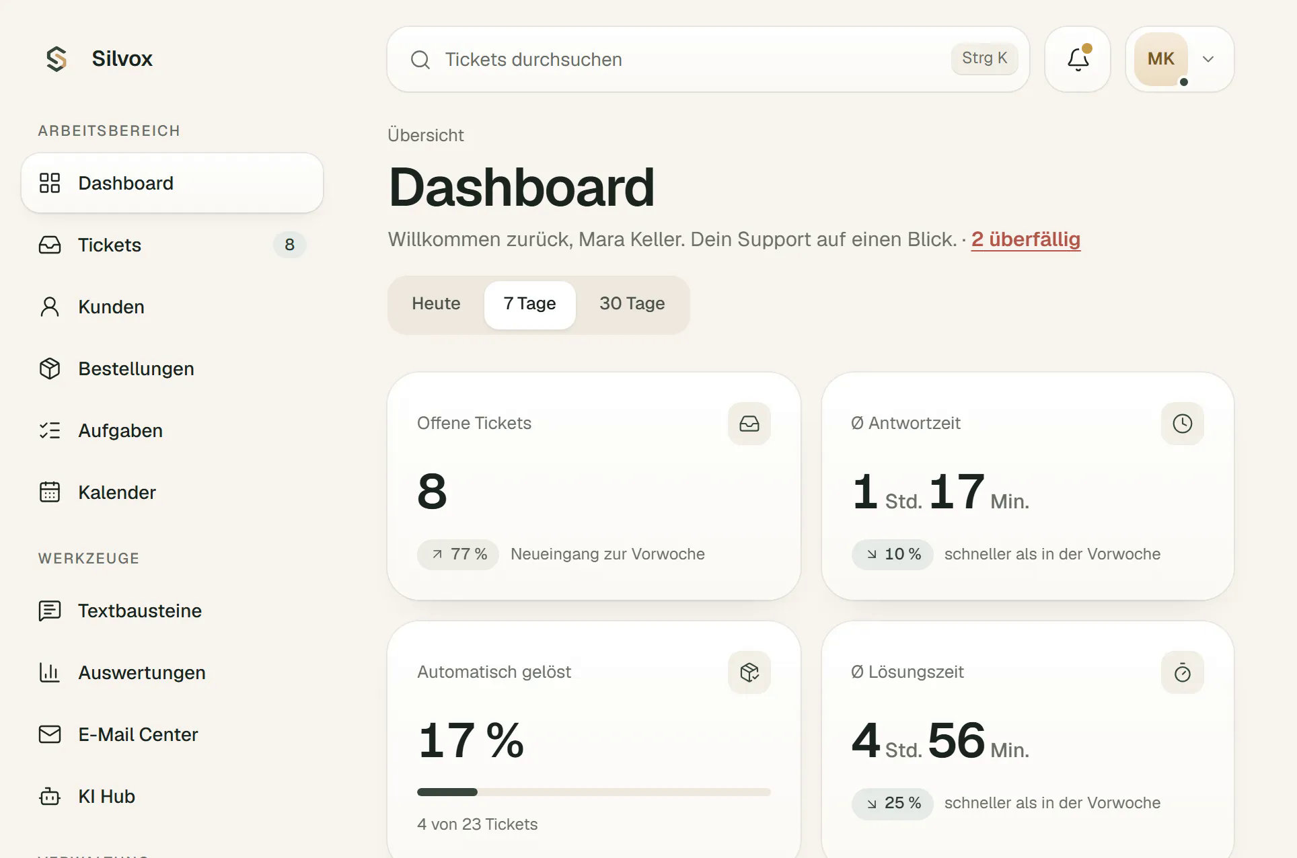Click the Ø Antwortzeit card title
Image resolution: width=1297 pixels, height=858 pixels.
[x=905, y=423]
